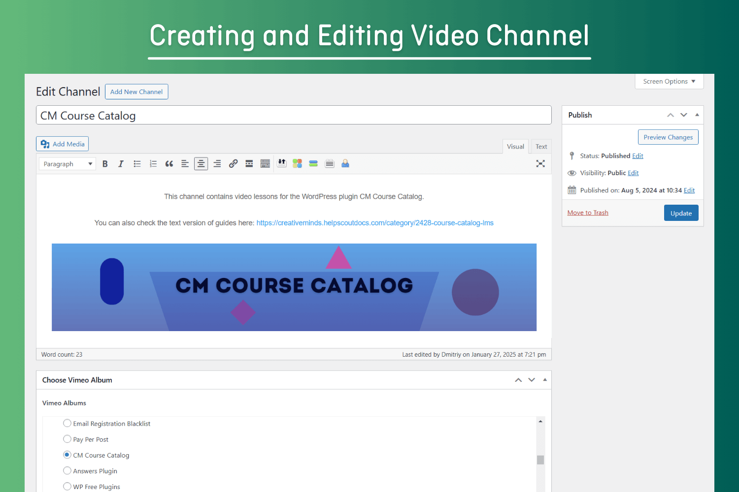Edit the published date
Image resolution: width=739 pixels, height=492 pixels.
pyautogui.click(x=689, y=190)
